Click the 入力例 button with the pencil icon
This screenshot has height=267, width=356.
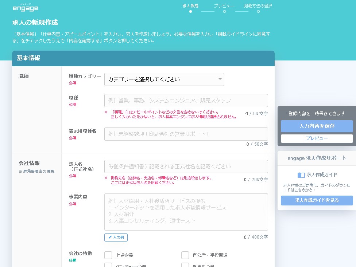116,237
